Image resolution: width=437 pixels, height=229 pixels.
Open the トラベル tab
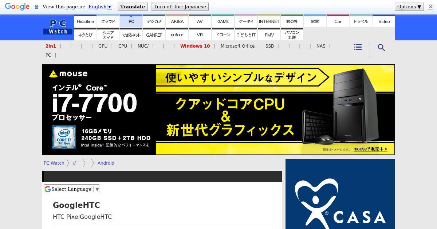361,21
